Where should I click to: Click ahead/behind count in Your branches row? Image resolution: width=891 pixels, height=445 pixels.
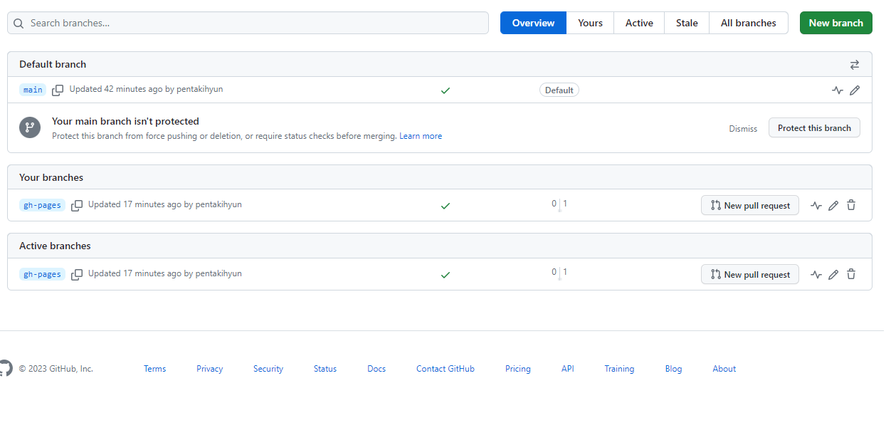point(559,204)
